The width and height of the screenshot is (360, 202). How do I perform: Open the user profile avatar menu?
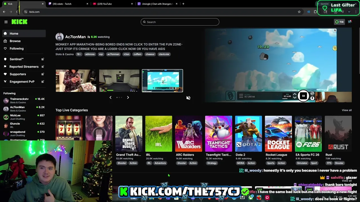click(350, 22)
